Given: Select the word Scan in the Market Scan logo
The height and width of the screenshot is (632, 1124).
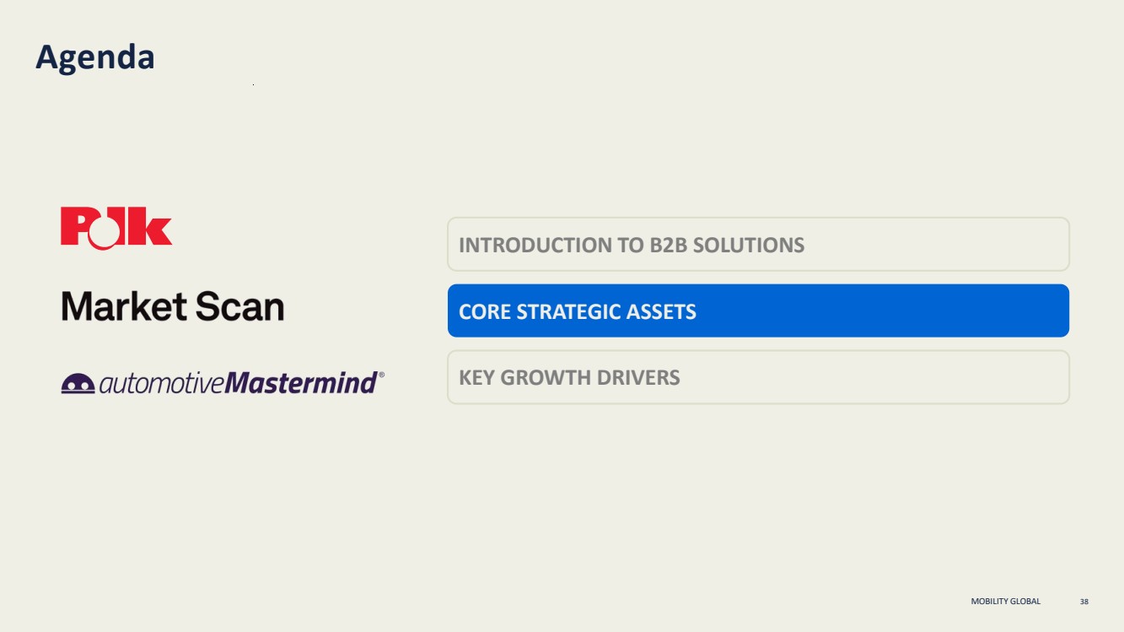Looking at the screenshot, I should (x=240, y=306).
